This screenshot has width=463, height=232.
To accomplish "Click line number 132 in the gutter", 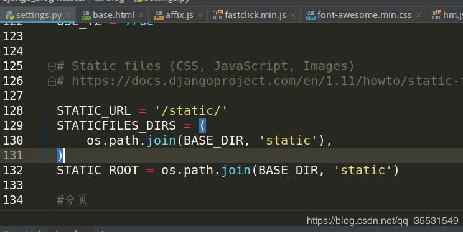I will (x=13, y=170).
